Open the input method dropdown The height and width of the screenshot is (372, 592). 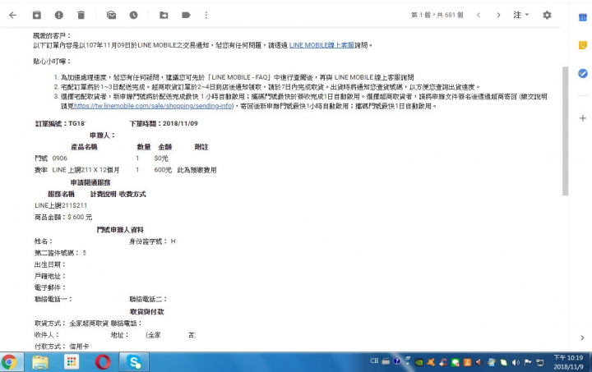point(521,15)
